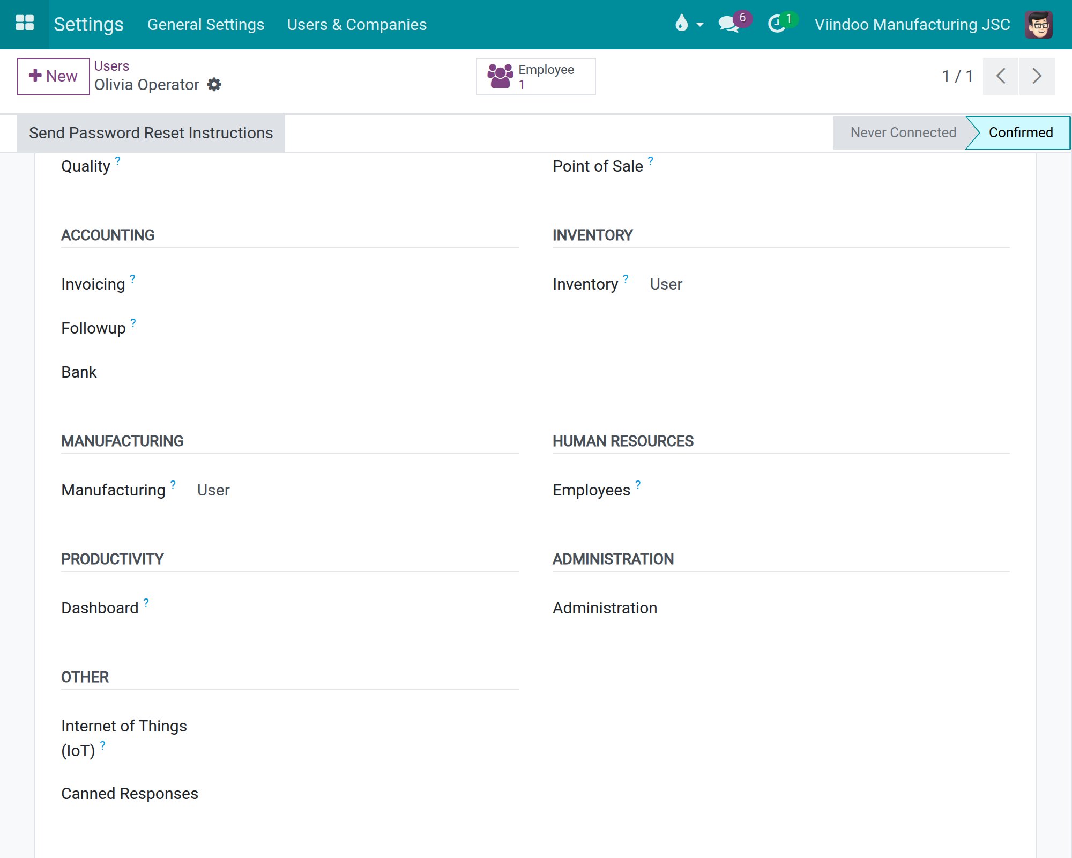Image resolution: width=1072 pixels, height=858 pixels.
Task: Click the Olivia Operator record title
Action: 146,85
